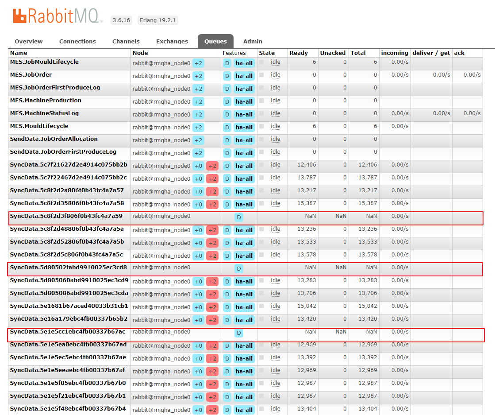
Task: Click node name for SyncData.5e1e5f48ebc4fb00337b67b4
Action: coord(161,410)
